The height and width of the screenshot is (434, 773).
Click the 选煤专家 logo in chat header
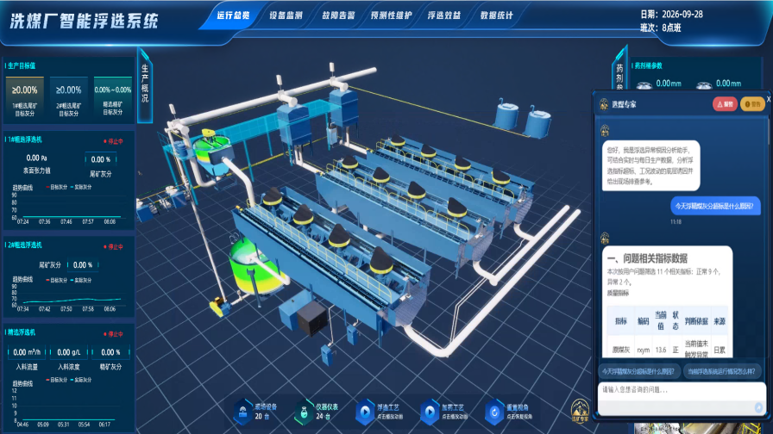tap(604, 104)
